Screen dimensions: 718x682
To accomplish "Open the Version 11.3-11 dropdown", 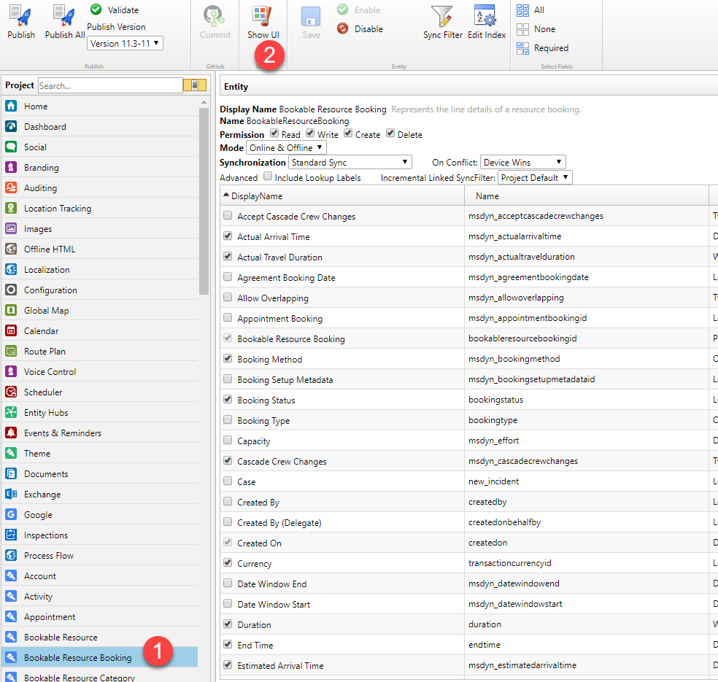I will pos(124,43).
